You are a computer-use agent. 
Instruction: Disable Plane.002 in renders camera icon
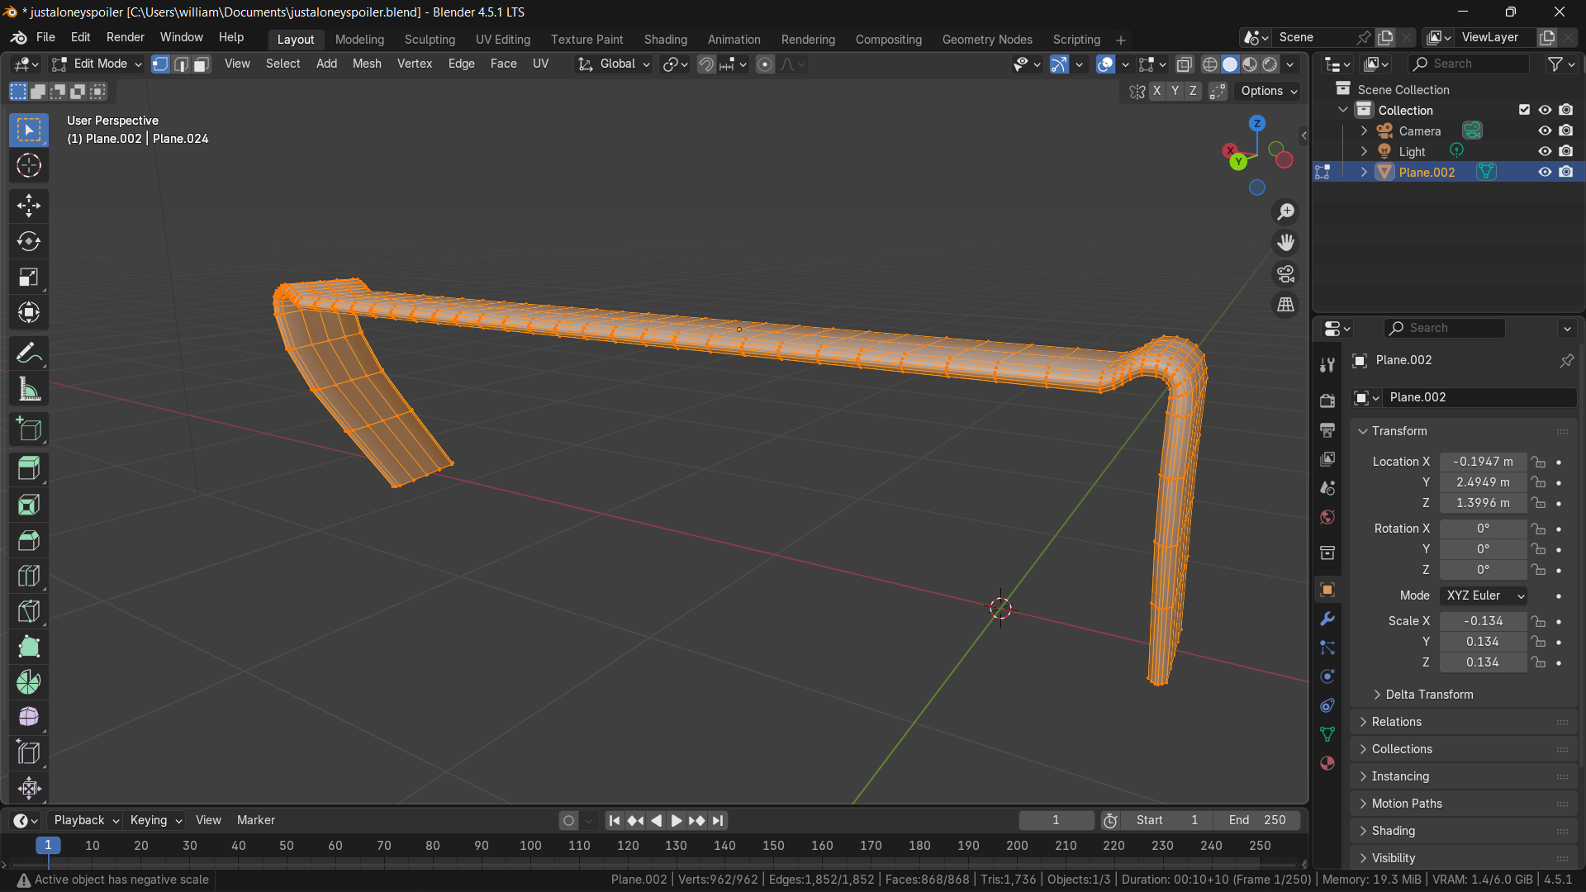coord(1566,172)
